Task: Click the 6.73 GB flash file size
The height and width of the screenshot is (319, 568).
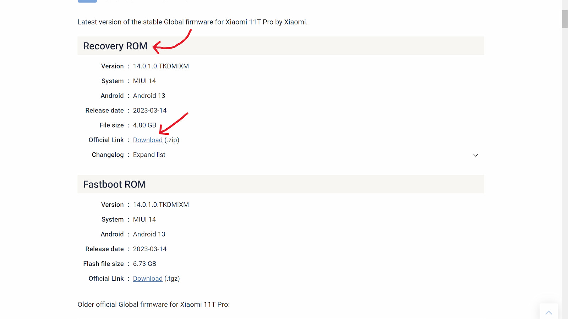Action: point(144,264)
